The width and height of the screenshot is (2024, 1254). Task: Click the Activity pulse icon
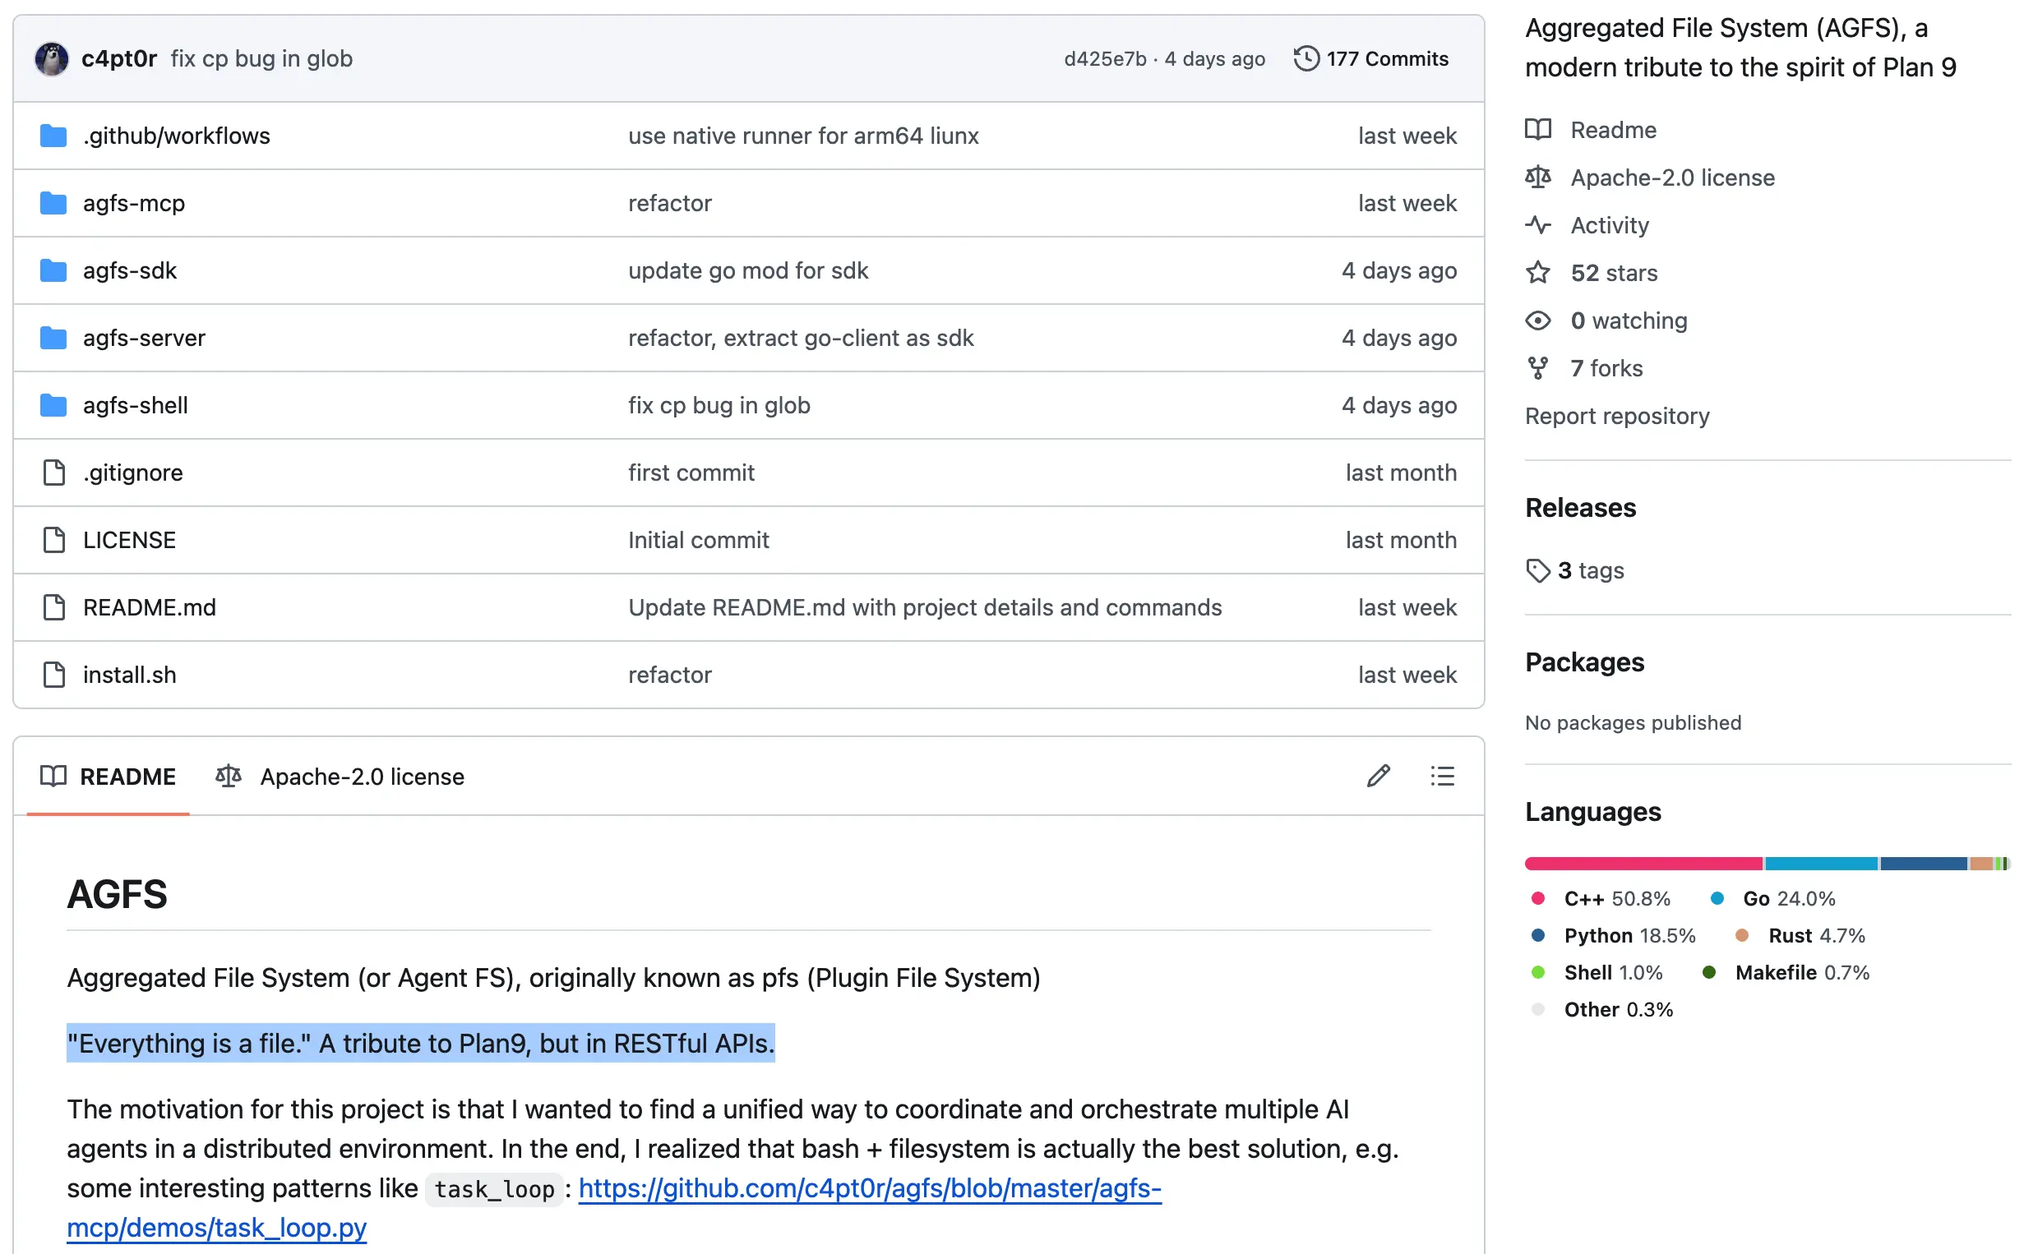click(x=1537, y=226)
